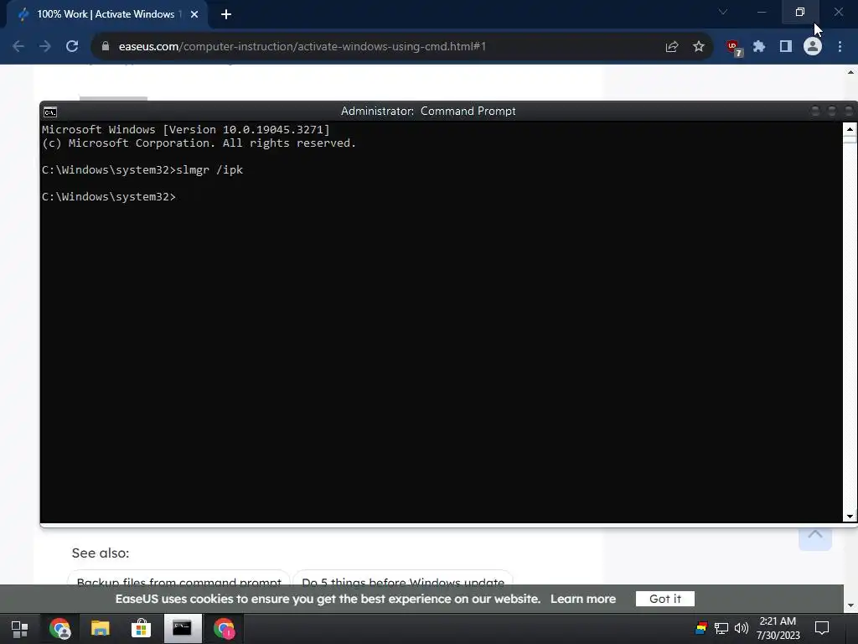Reload the page with the refresh icon
The width and height of the screenshot is (858, 644).
point(72,47)
